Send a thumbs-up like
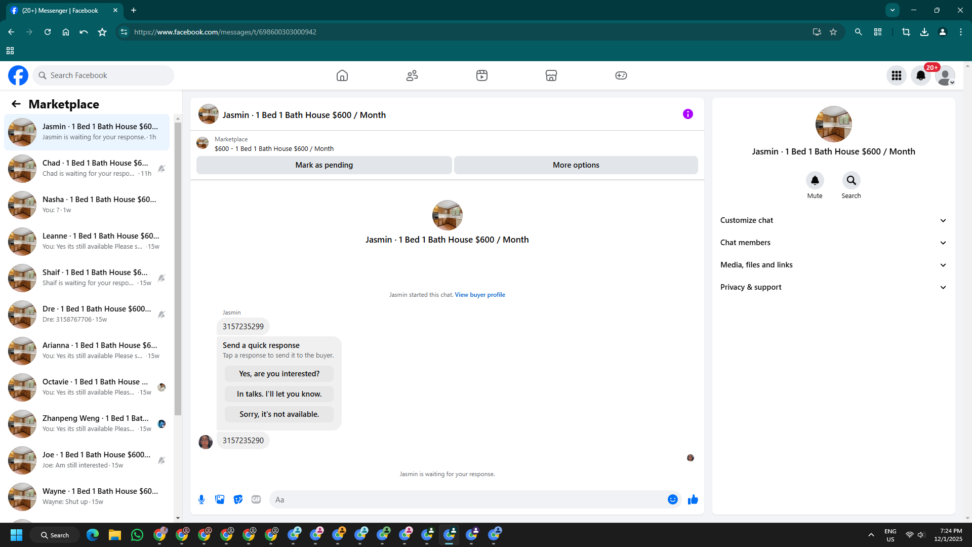The image size is (972, 547). click(x=693, y=499)
